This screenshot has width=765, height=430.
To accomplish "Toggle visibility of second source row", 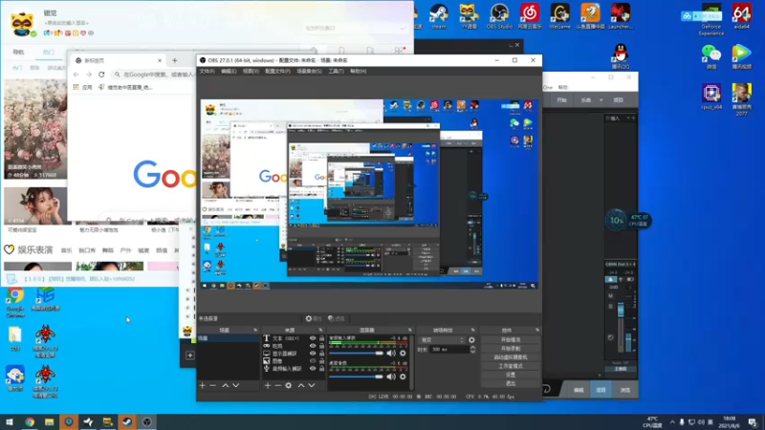I will click(x=313, y=346).
